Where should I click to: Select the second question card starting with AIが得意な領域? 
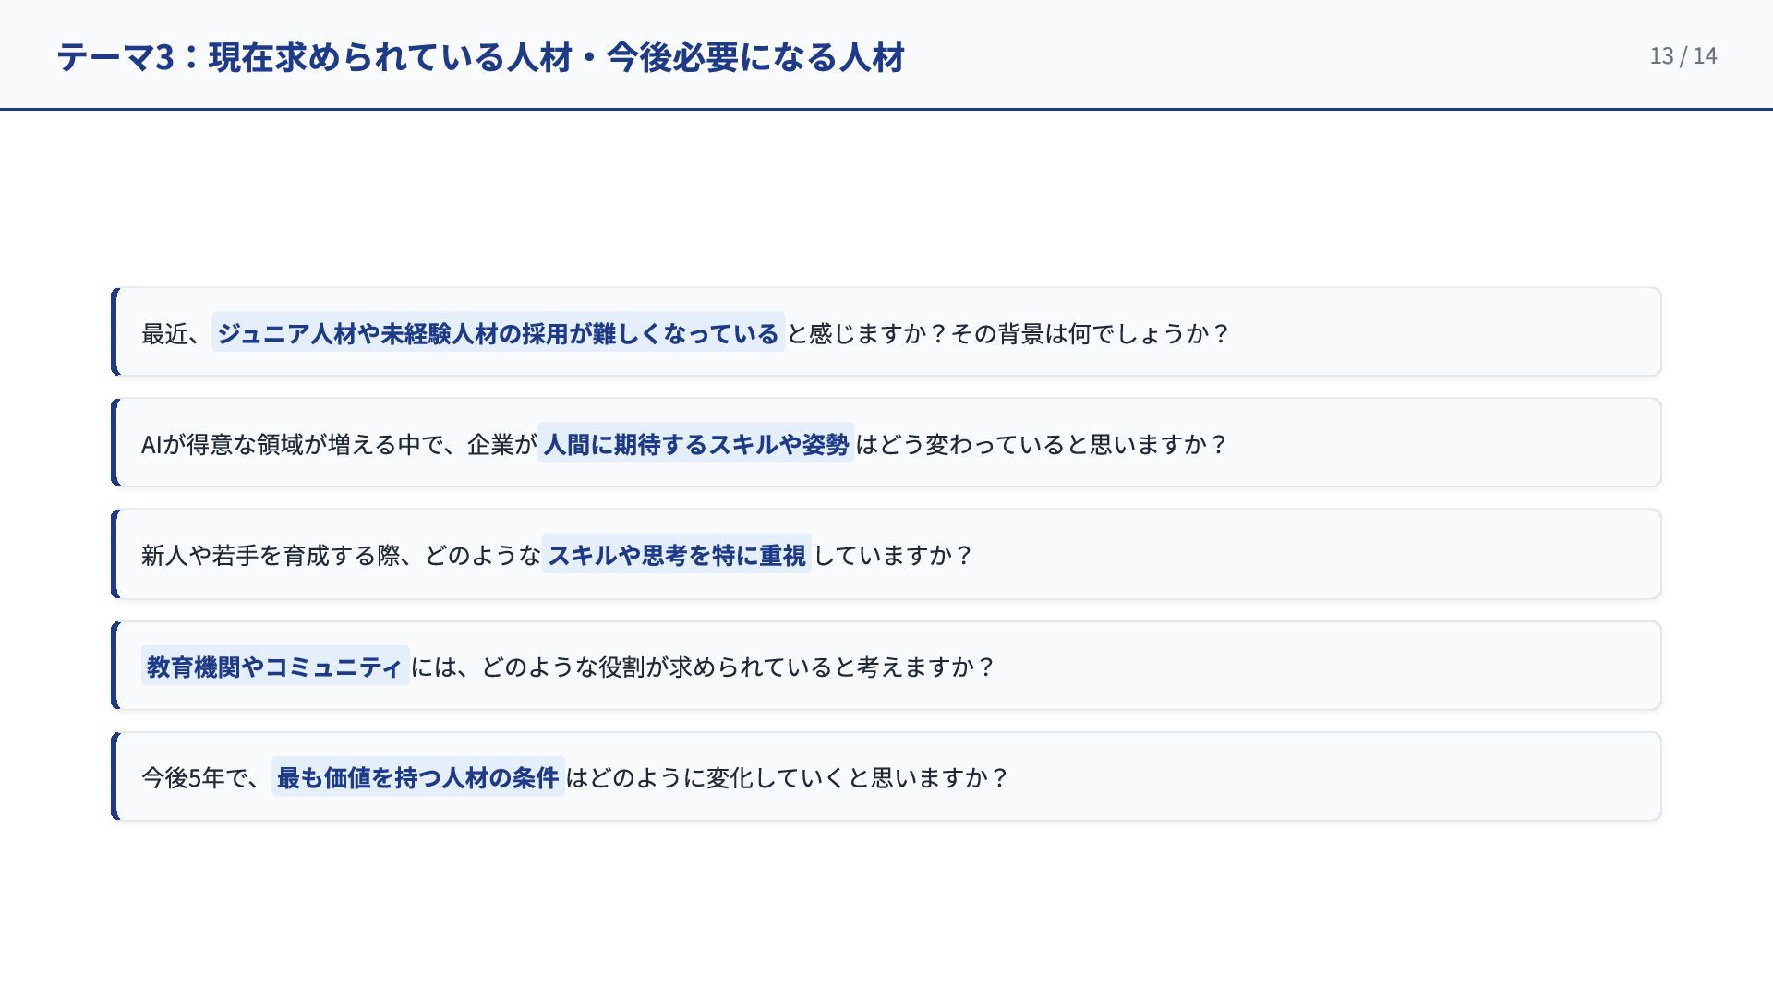pyautogui.click(x=886, y=443)
